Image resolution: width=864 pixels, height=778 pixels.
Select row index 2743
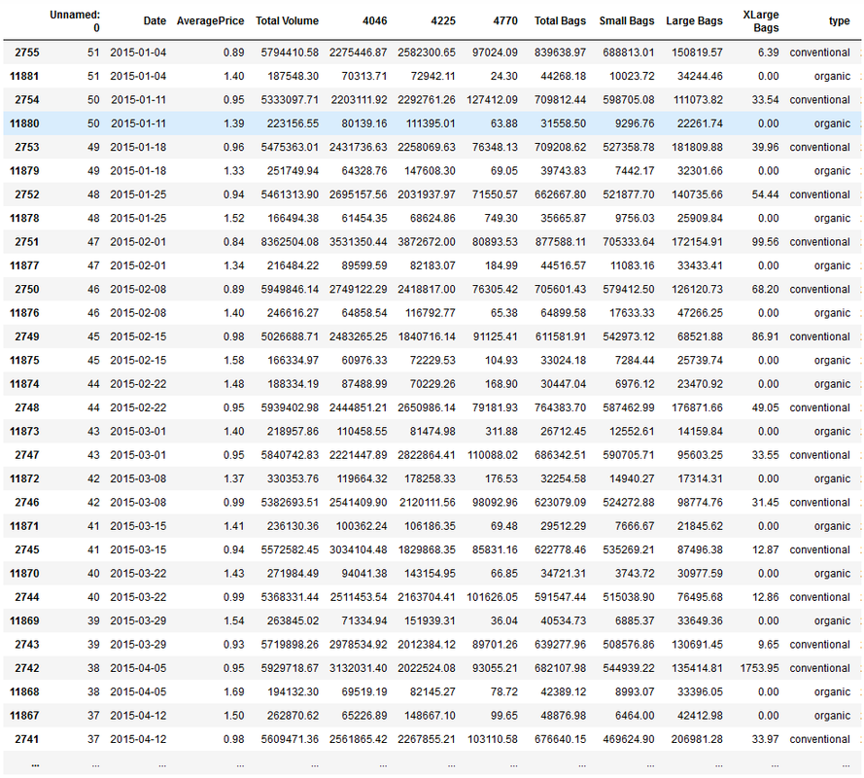point(27,645)
